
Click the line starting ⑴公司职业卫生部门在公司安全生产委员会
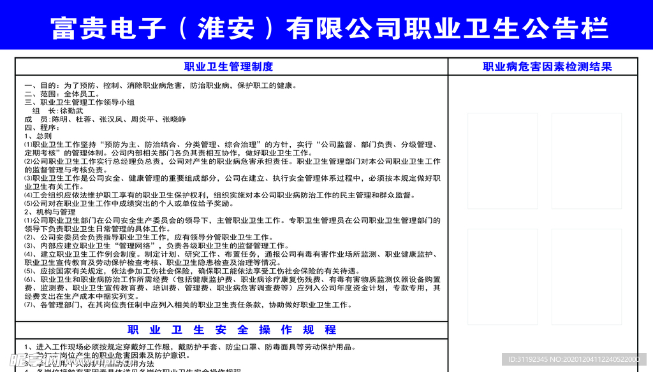(x=232, y=220)
